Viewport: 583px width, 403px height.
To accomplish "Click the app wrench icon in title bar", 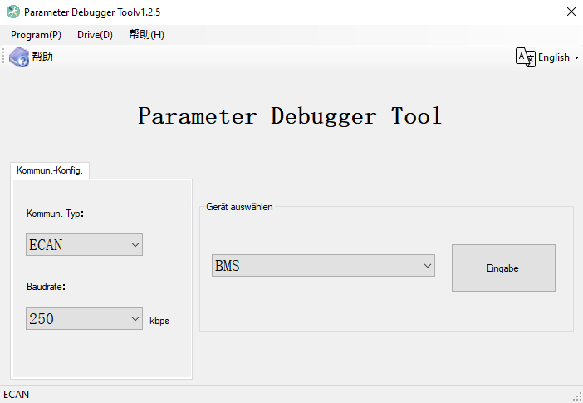I will click(13, 12).
